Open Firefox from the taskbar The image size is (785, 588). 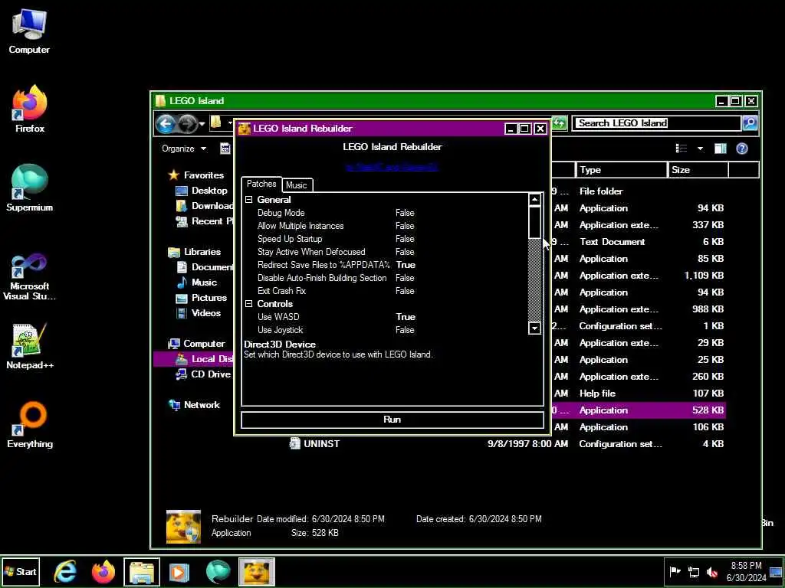(x=103, y=571)
